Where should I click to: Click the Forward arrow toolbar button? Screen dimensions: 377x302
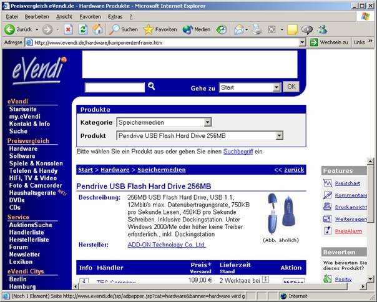pos(47,29)
